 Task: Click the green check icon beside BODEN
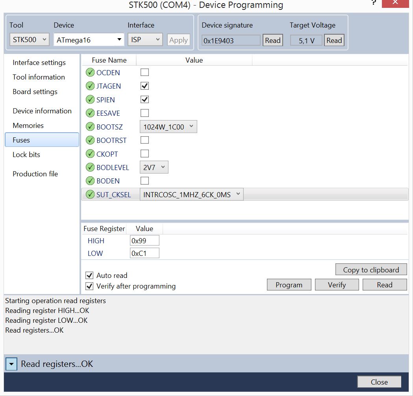click(90, 181)
